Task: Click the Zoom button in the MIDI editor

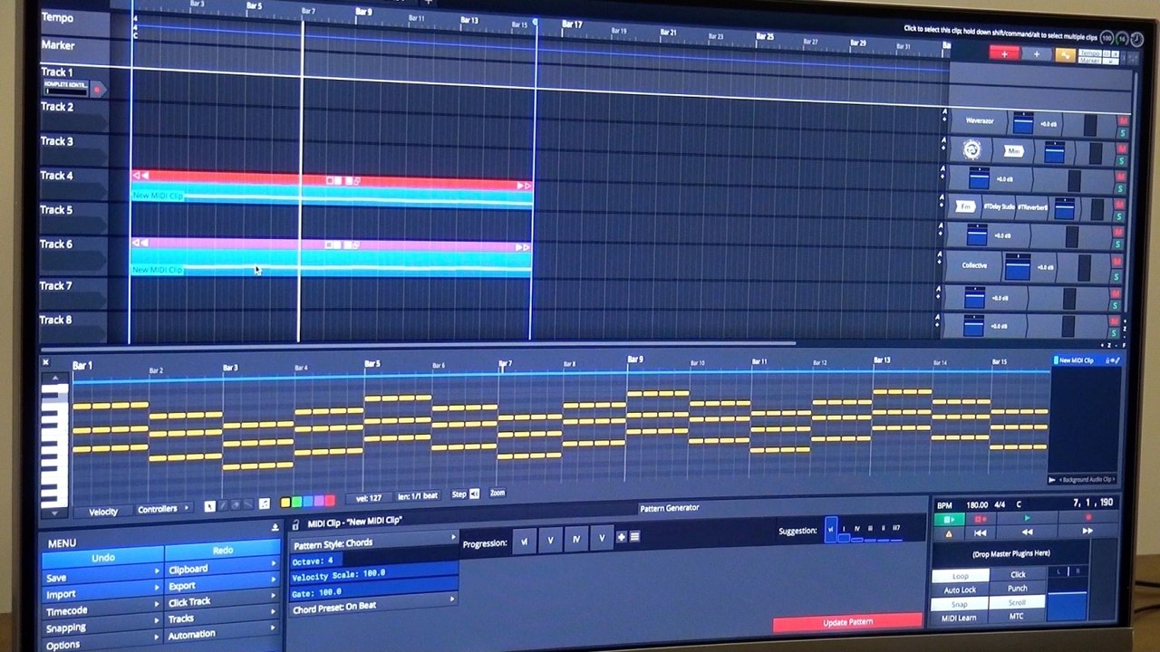Action: [x=498, y=494]
